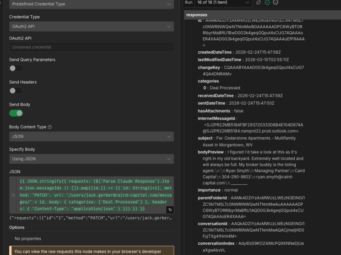Select the receivedDateTime value
The image size is (341, 255).
click(260, 96)
